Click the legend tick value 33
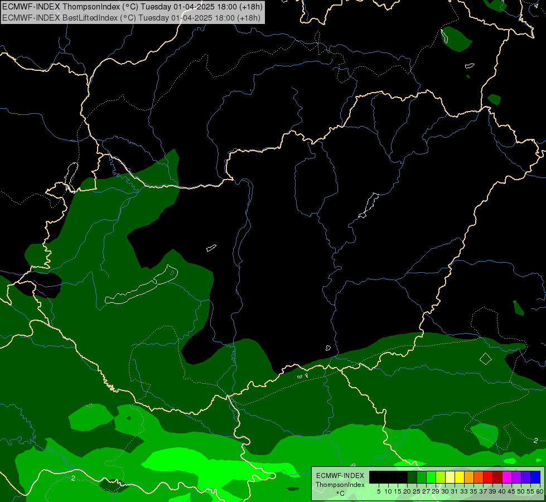Screen dimensions: 546x502 pyautogui.click(x=464, y=491)
